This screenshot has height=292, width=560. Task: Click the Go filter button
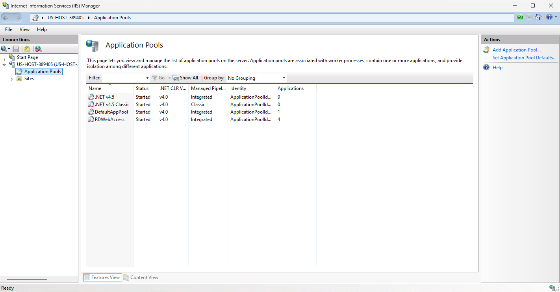[x=159, y=78]
